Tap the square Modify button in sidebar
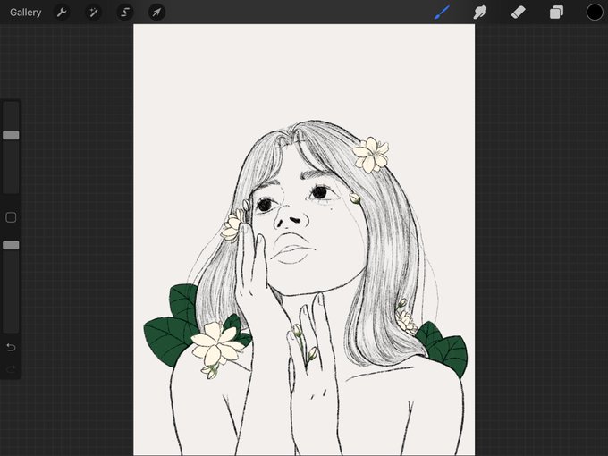The image size is (608, 456). click(11, 217)
